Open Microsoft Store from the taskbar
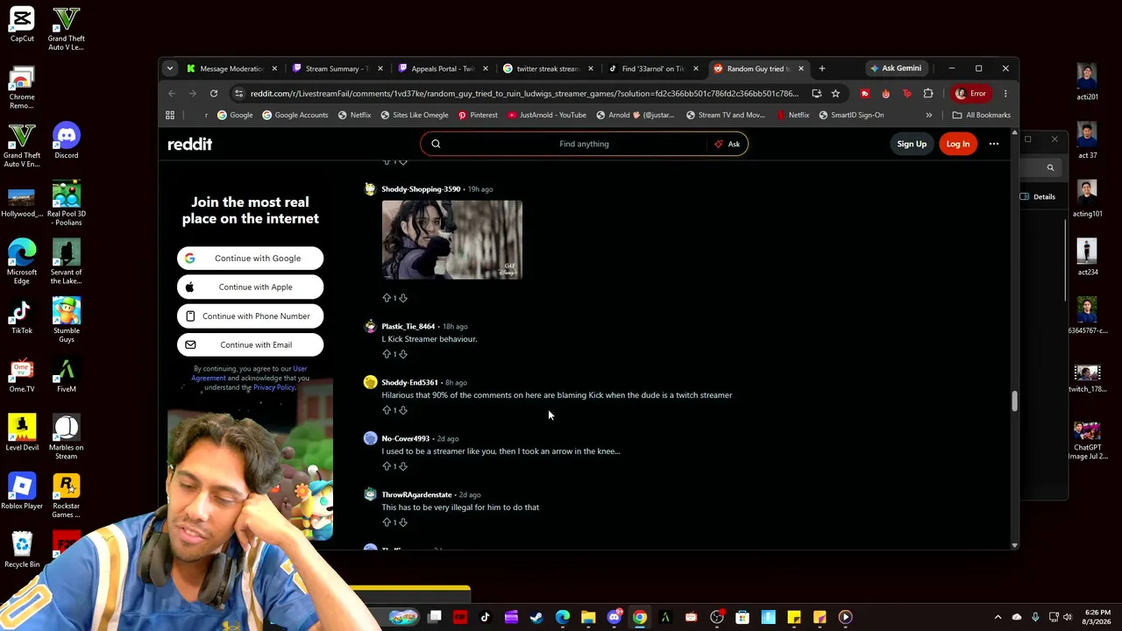 tap(742, 617)
